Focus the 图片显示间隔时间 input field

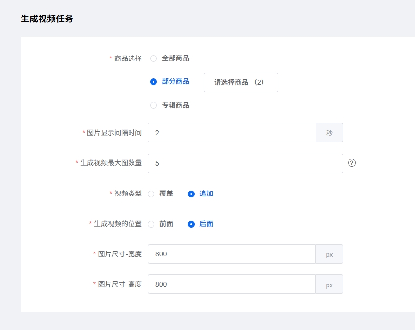point(232,133)
